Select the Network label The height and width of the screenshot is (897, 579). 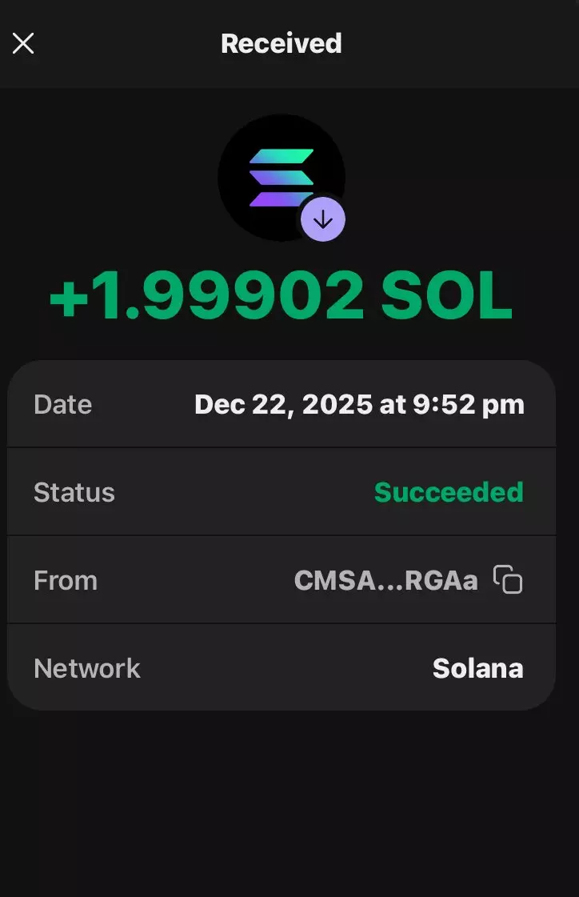[x=86, y=668]
